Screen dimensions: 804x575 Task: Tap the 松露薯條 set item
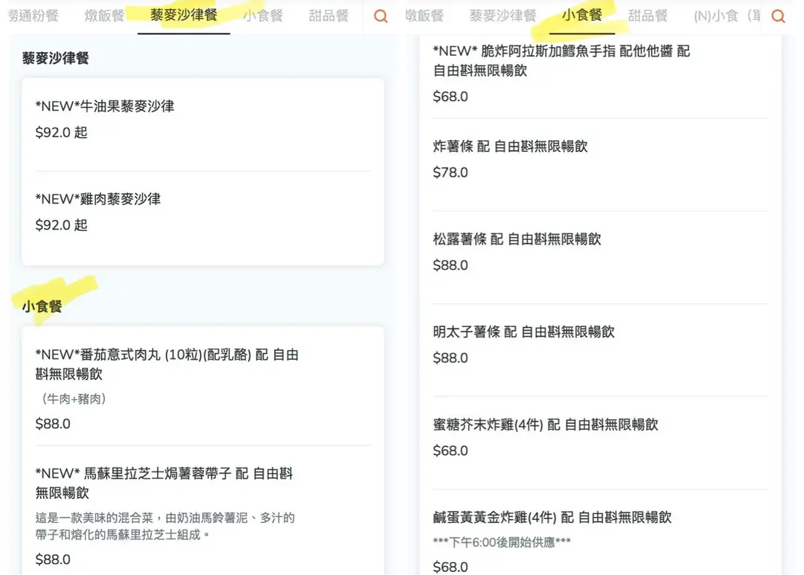point(600,252)
